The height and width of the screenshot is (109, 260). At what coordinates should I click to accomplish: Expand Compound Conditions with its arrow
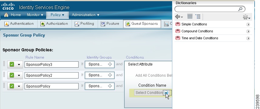point(248,31)
